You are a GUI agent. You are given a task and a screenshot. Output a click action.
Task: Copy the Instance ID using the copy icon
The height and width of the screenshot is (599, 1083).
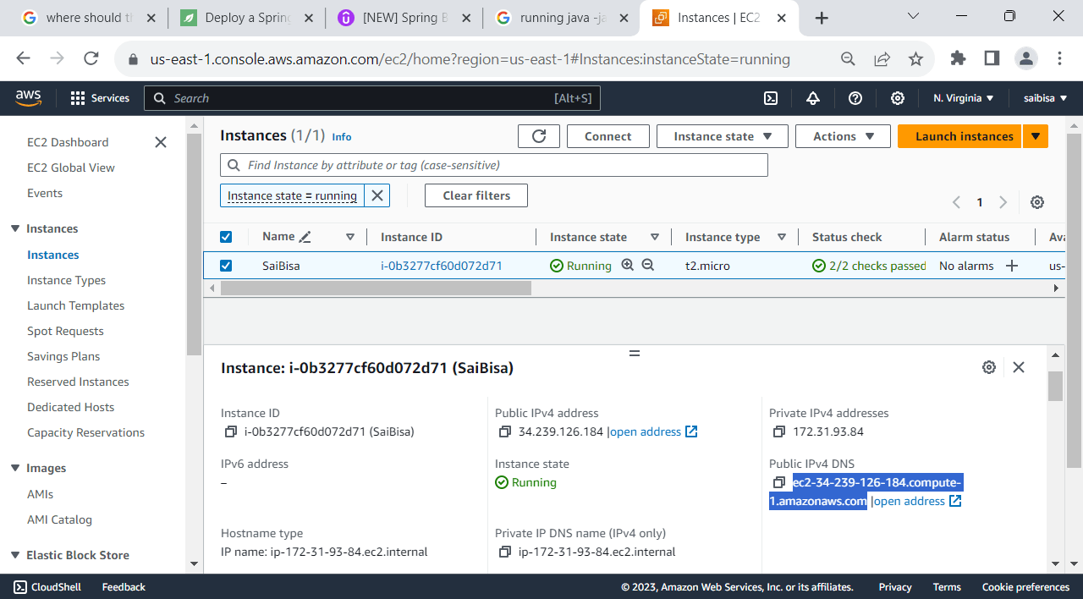click(x=230, y=431)
